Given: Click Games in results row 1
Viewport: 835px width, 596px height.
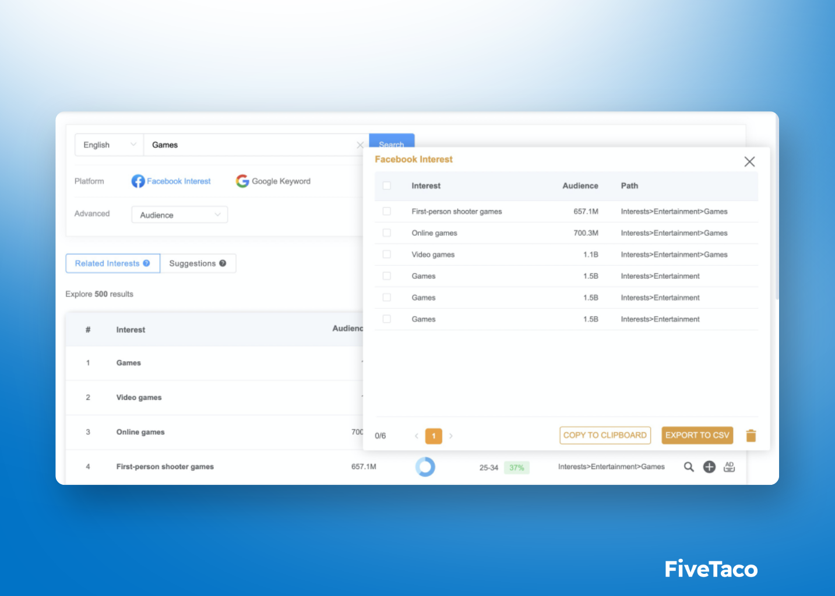Looking at the screenshot, I should pos(129,363).
